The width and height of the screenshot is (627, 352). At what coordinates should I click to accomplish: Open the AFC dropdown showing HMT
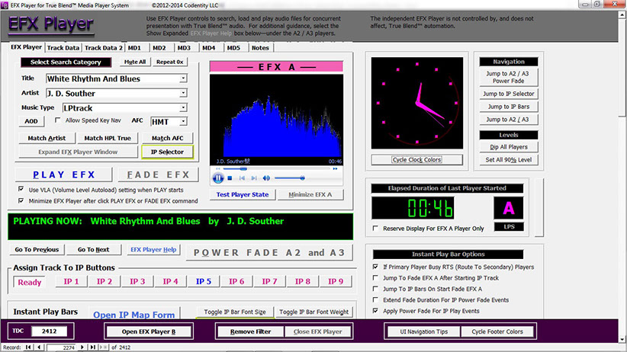[184, 121]
